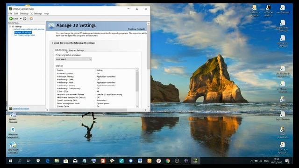Click the NVIDIA Control Panel taskbar icon

[x=196, y=161]
